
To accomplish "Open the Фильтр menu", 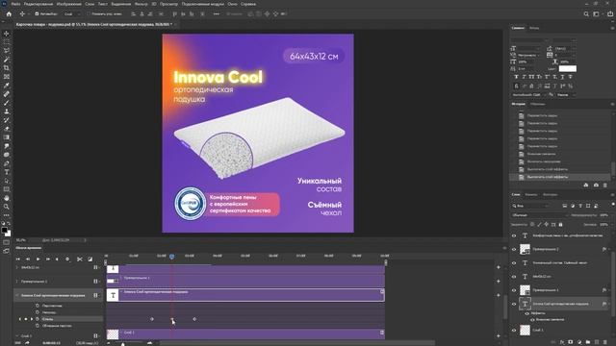I will point(141,4).
